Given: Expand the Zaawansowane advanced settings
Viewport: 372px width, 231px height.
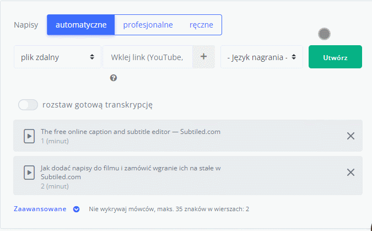Looking at the screenshot, I should [x=40, y=209].
